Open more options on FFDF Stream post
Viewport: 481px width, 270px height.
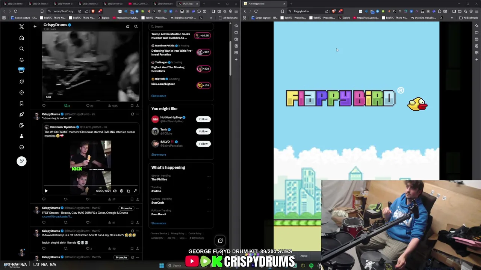[x=138, y=208]
